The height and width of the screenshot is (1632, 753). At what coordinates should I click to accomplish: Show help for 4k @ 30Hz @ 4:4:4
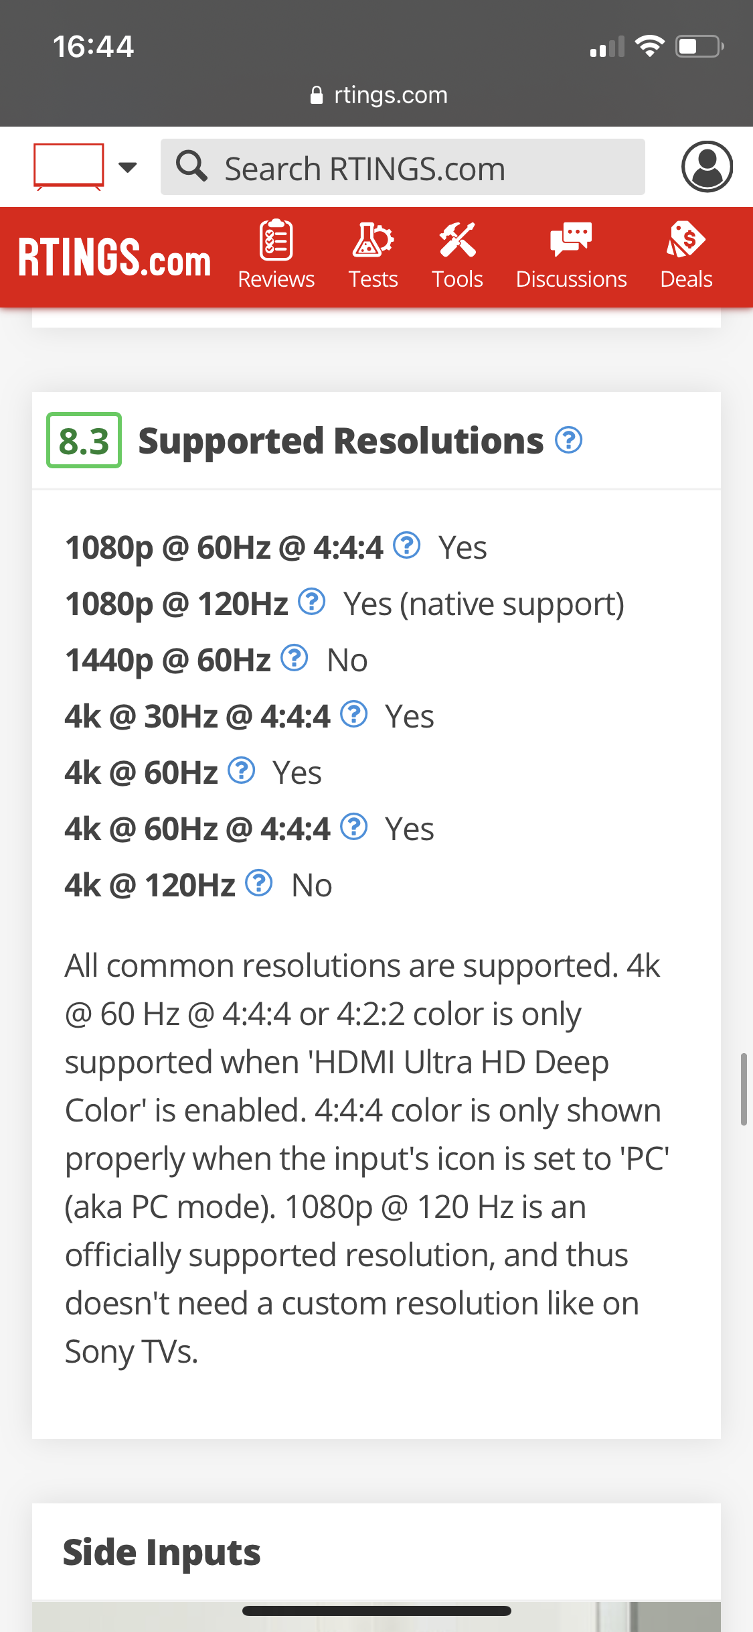pyautogui.click(x=354, y=714)
